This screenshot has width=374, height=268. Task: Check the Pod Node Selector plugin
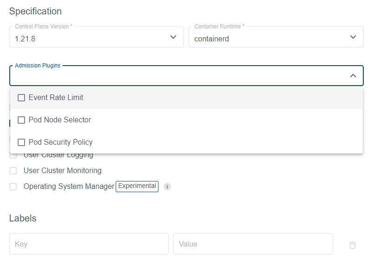tap(21, 120)
